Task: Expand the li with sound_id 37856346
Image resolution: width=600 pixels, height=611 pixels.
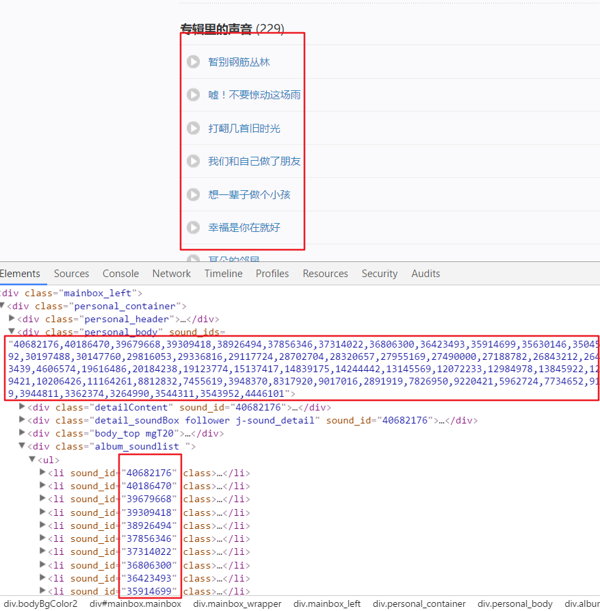Action: [x=42, y=538]
